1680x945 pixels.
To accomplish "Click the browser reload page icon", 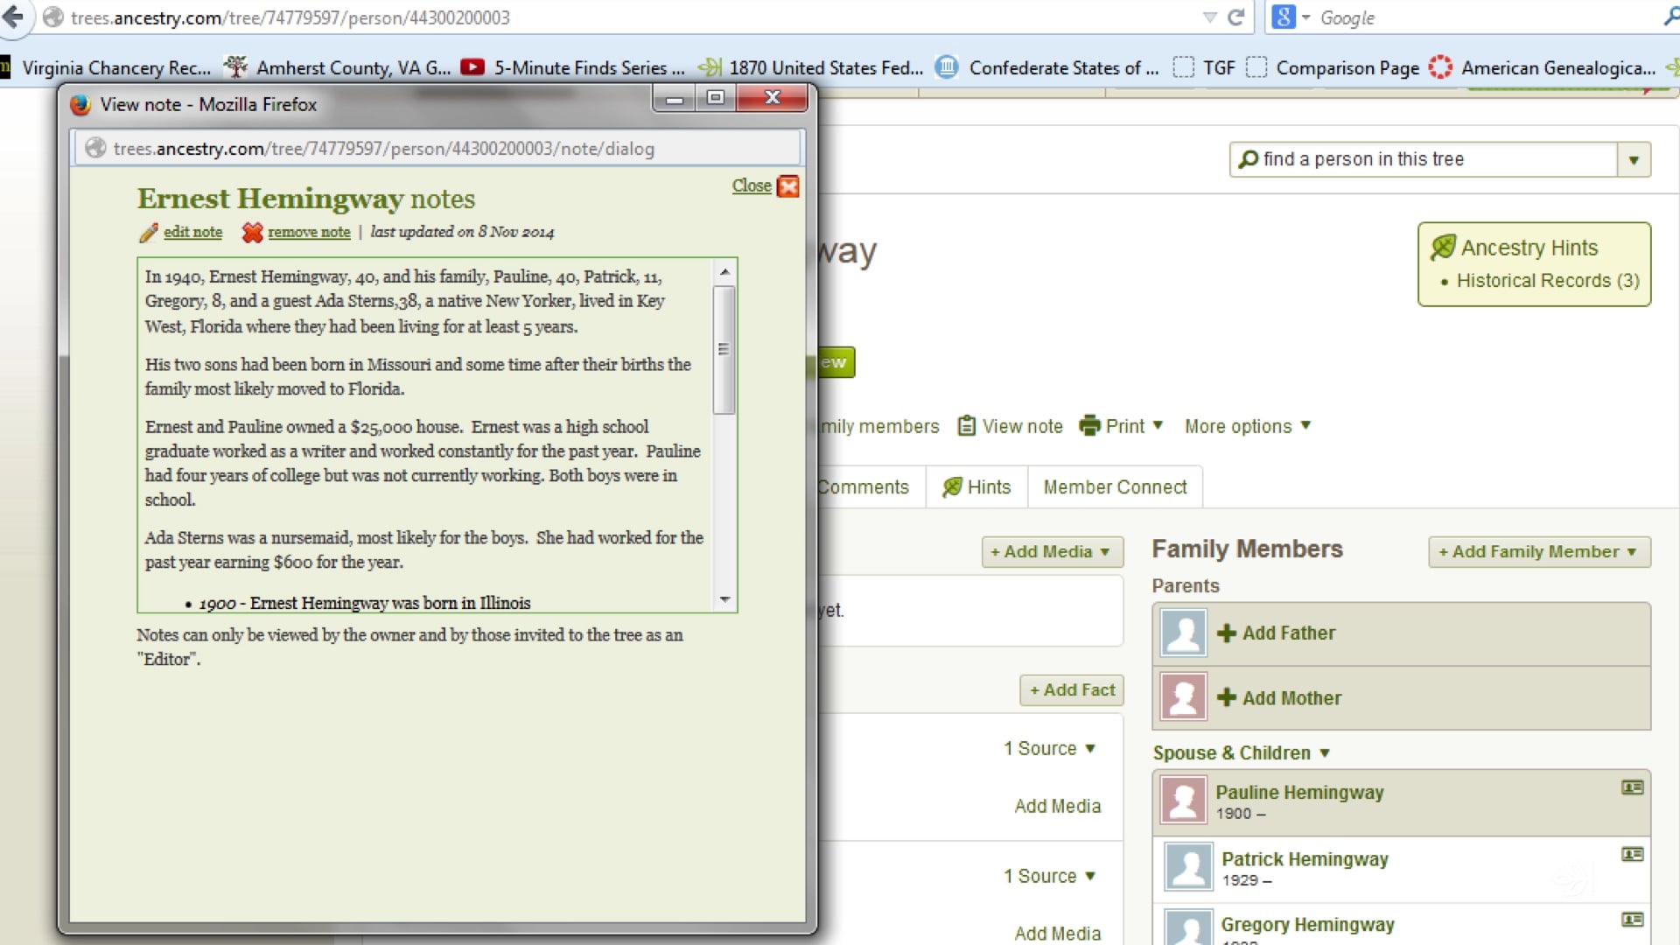I will tap(1235, 17).
